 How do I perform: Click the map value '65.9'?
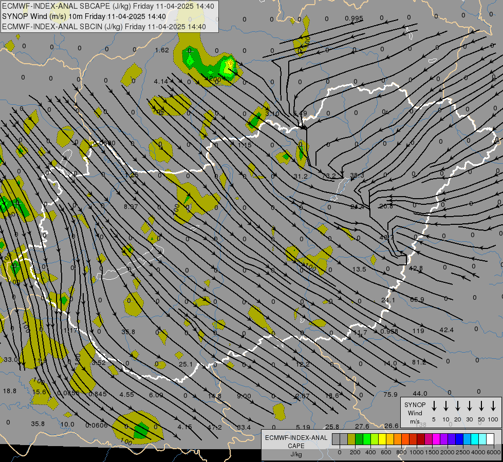click(x=417, y=299)
